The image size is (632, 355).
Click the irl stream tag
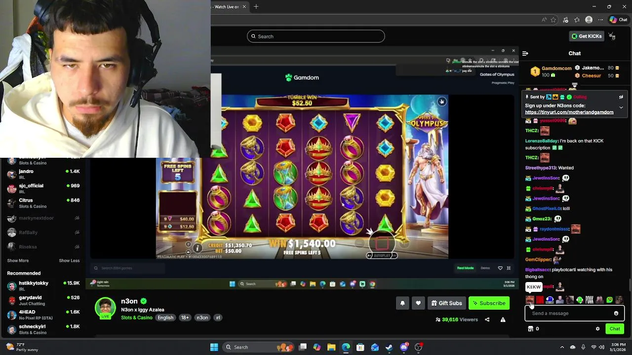218,318
